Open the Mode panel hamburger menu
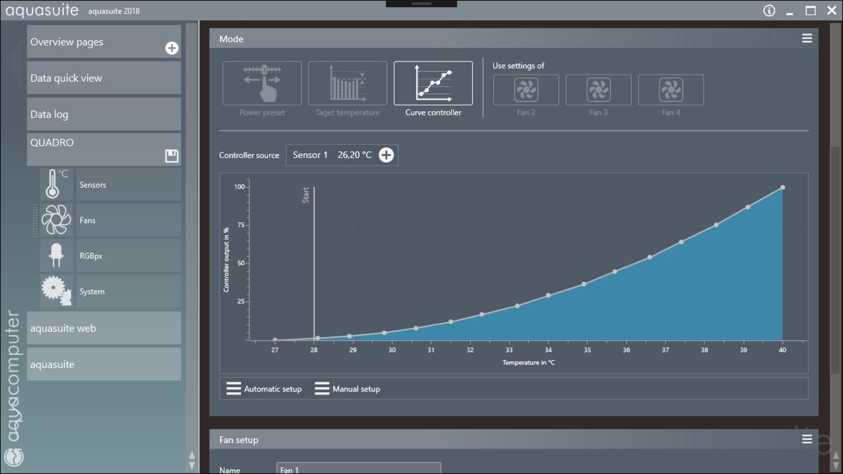This screenshot has height=474, width=843. click(x=807, y=38)
